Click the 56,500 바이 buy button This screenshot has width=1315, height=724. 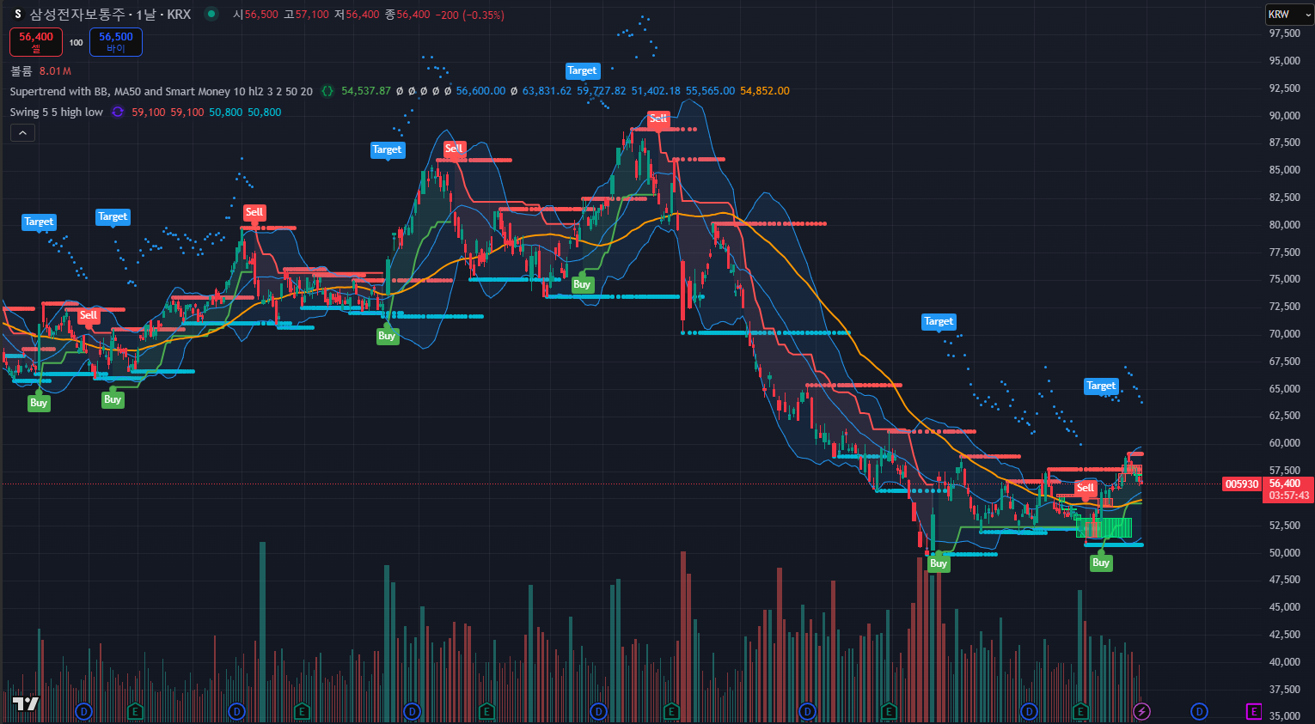click(116, 41)
